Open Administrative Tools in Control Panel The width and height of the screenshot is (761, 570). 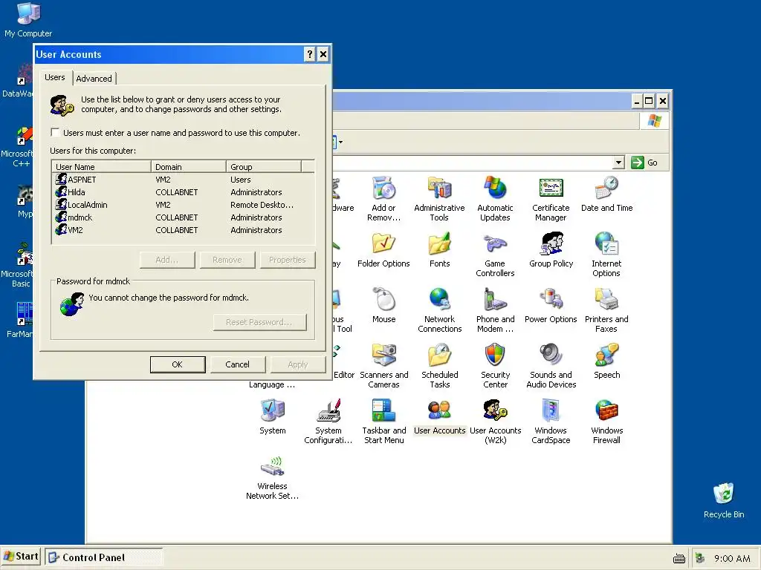(439, 189)
